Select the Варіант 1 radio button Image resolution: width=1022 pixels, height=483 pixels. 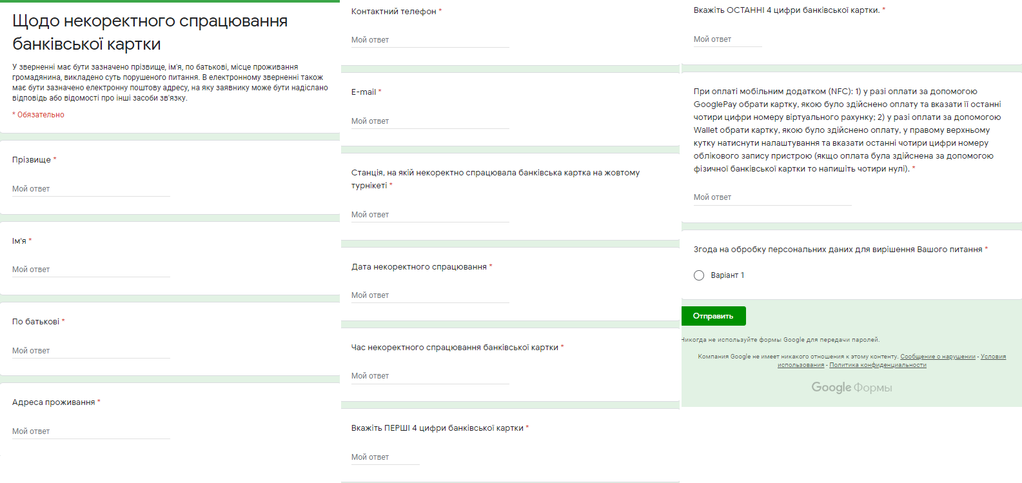699,275
